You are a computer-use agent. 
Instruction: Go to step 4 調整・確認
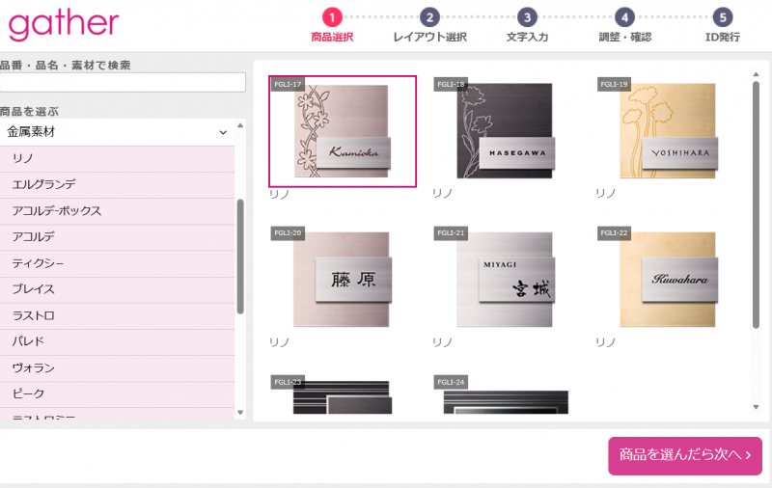pos(625,17)
